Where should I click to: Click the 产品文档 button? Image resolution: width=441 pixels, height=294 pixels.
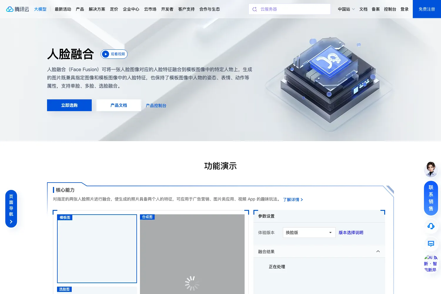[119, 105]
